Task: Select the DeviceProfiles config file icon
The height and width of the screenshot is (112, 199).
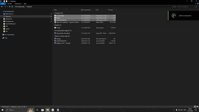Action: 55,16
